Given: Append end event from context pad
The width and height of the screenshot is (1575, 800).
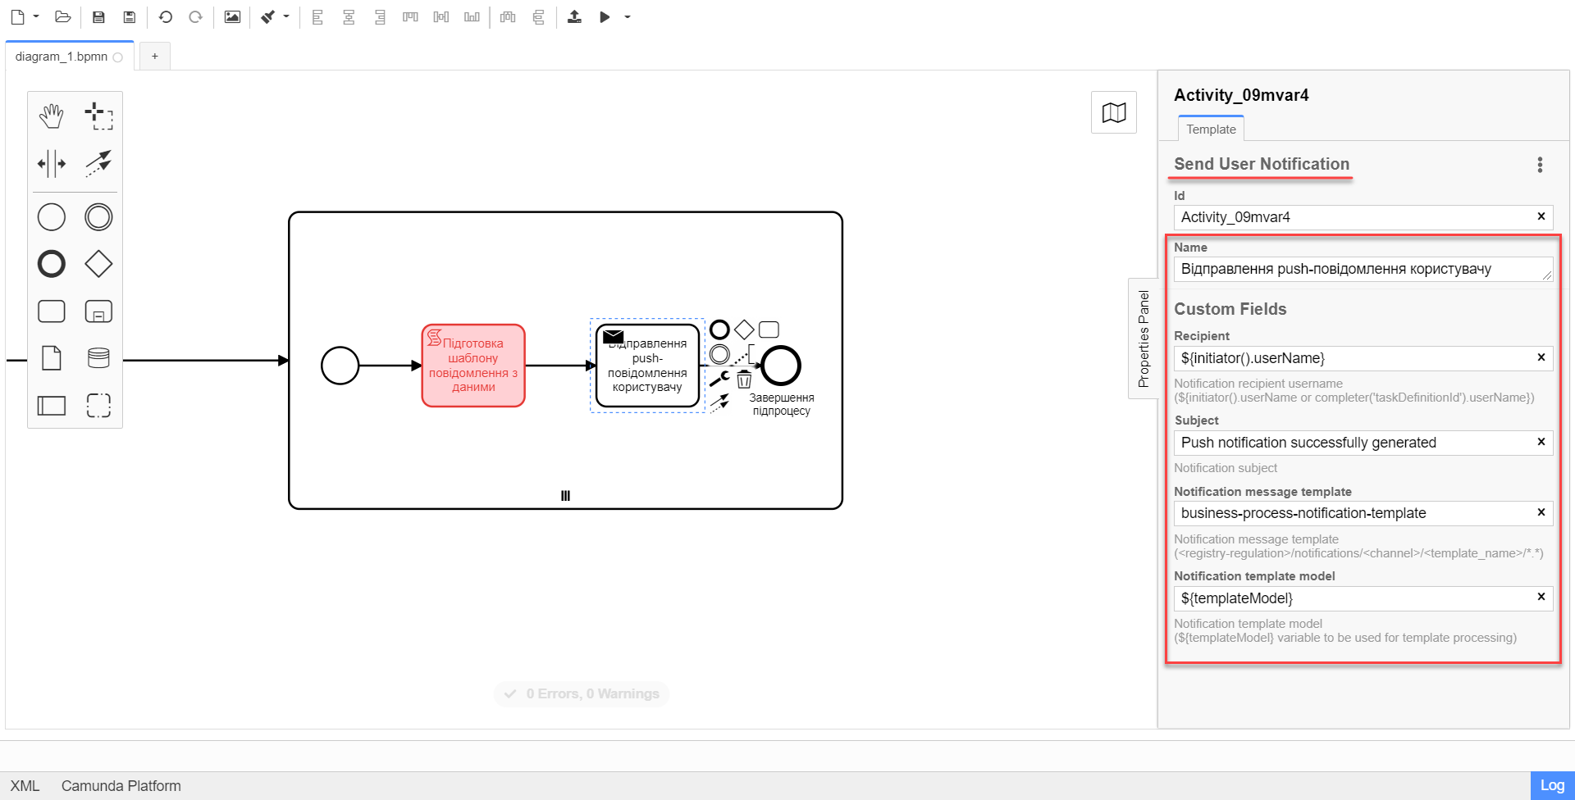Looking at the screenshot, I should pyautogui.click(x=719, y=330).
